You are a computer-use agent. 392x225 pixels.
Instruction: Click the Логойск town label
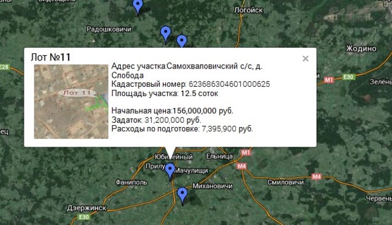tap(249, 10)
